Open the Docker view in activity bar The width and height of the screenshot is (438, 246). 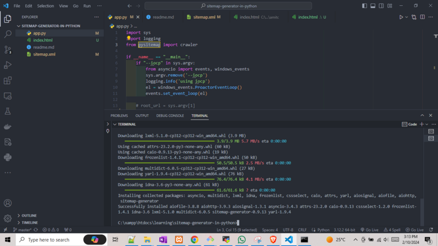pyautogui.click(x=7, y=127)
